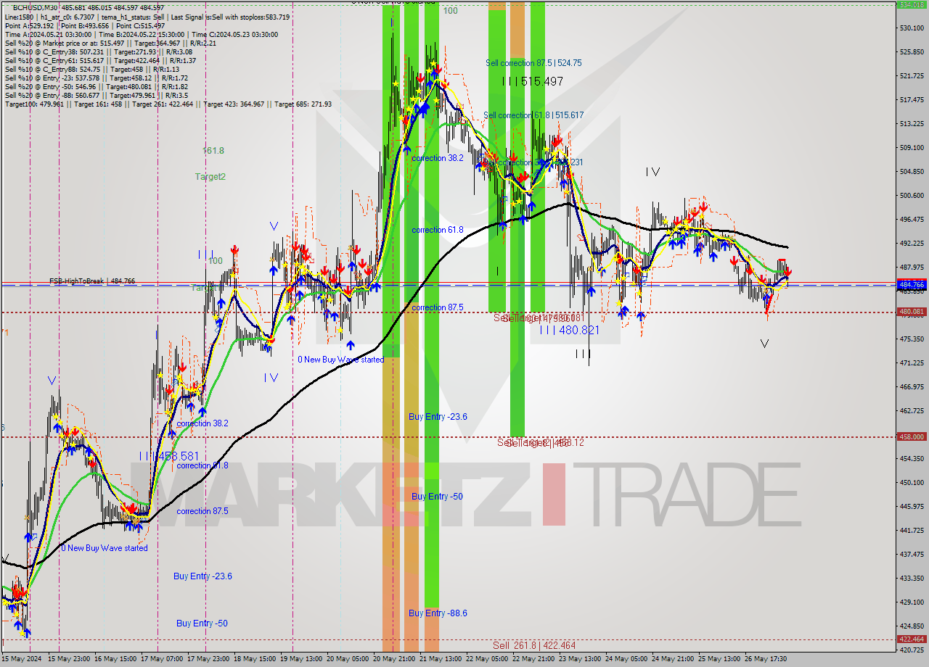The height and width of the screenshot is (667, 929).
Task: Click the 'Buy Entry -88.6' label
Action: tap(438, 613)
